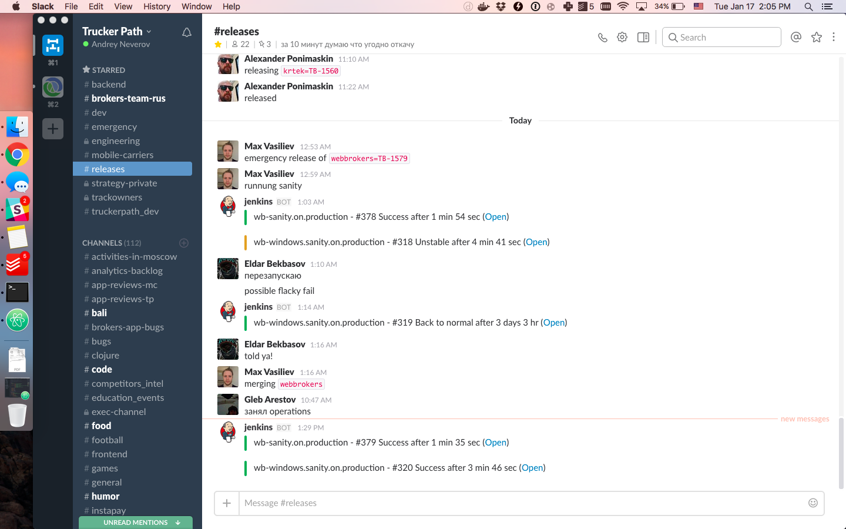The image size is (846, 529).
Task: Open Terminal from the Dock
Action: 17,292
